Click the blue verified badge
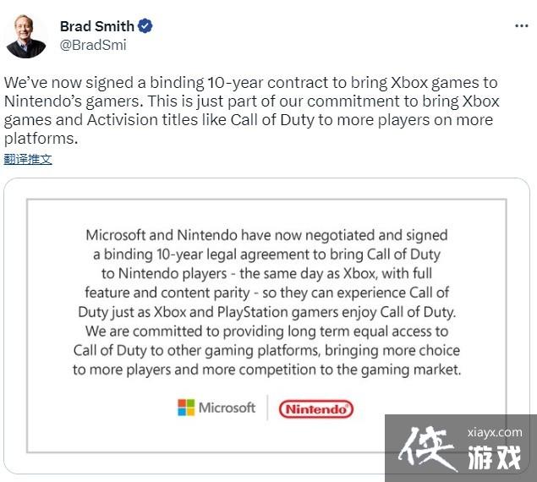Image resolution: width=537 pixels, height=482 pixels. coord(145,26)
